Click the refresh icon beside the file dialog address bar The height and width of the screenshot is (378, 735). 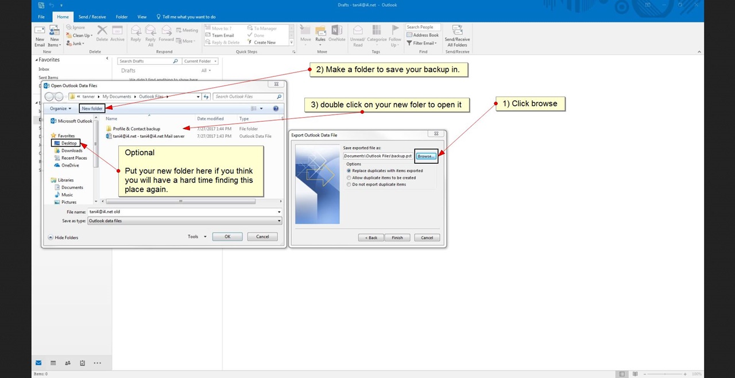click(x=207, y=97)
